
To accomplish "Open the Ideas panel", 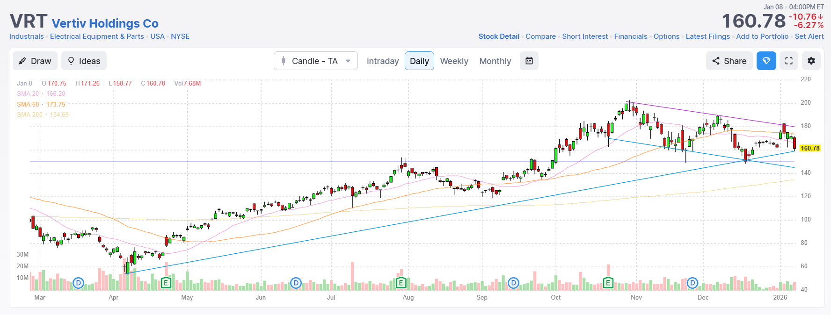I will (x=84, y=61).
